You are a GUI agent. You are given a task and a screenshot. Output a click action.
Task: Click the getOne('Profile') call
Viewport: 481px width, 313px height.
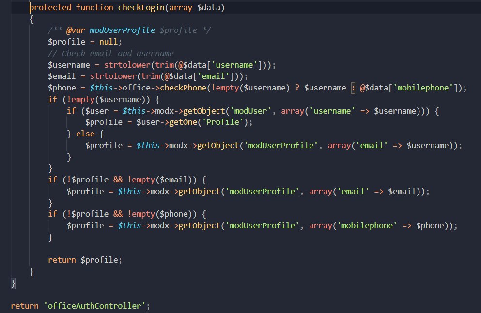pyautogui.click(x=208, y=122)
